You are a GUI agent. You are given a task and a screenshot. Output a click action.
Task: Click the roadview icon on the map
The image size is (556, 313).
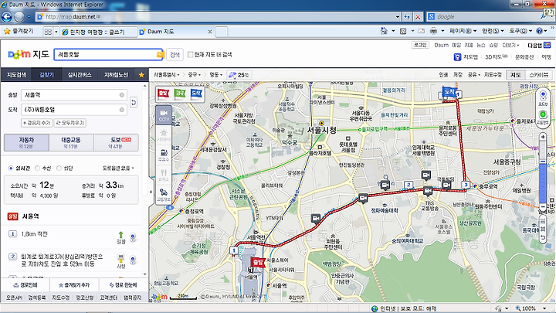click(543, 96)
